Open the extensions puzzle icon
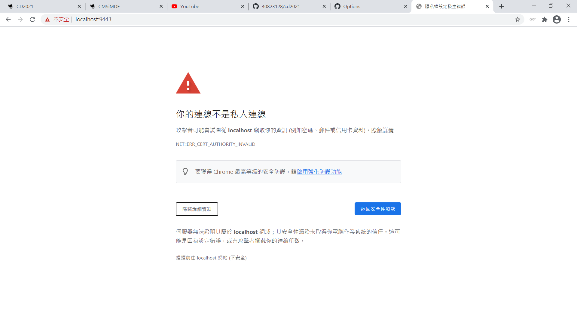This screenshot has width=577, height=310. [545, 20]
